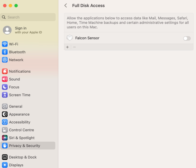Open Accessibility settings
196x168 pixels.
[28, 122]
